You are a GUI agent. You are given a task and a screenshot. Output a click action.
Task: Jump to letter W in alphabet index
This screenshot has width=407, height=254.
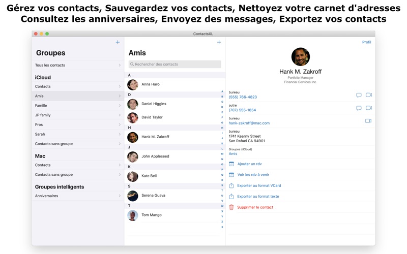pos(222,206)
